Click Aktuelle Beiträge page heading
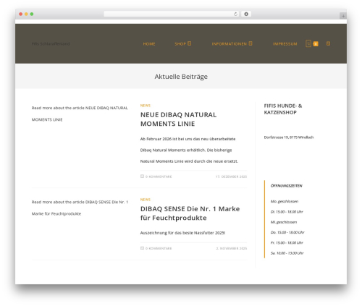The image size is (362, 306). coord(181,77)
